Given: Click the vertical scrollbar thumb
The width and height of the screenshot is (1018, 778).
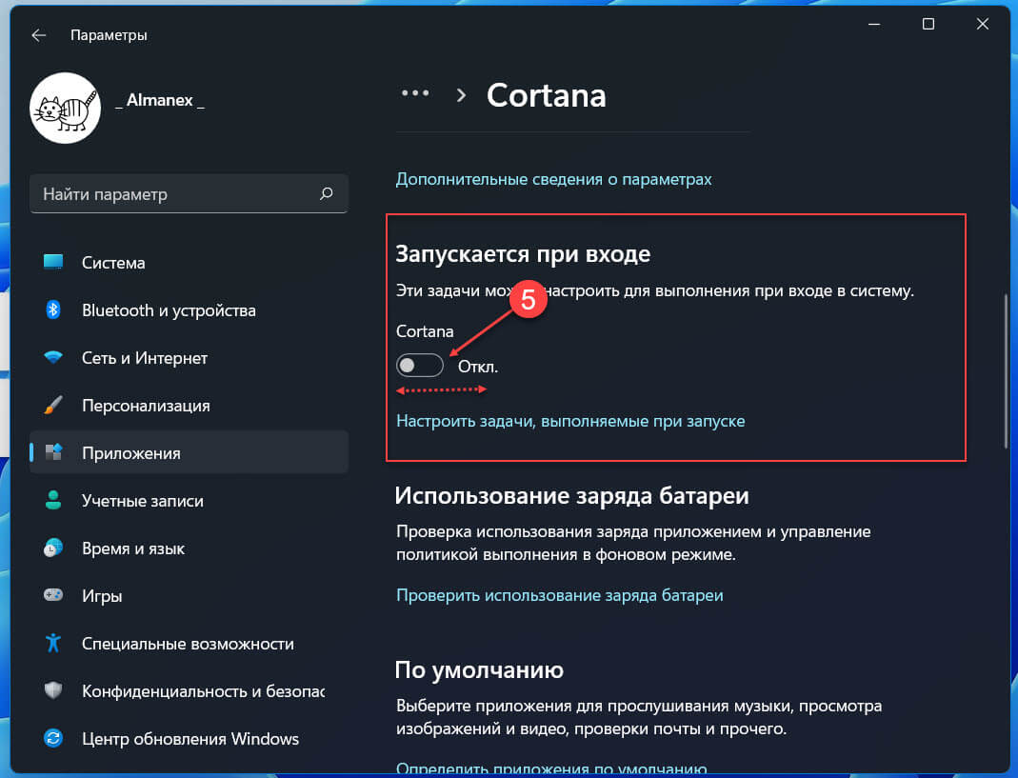Looking at the screenshot, I should click(x=1006, y=370).
